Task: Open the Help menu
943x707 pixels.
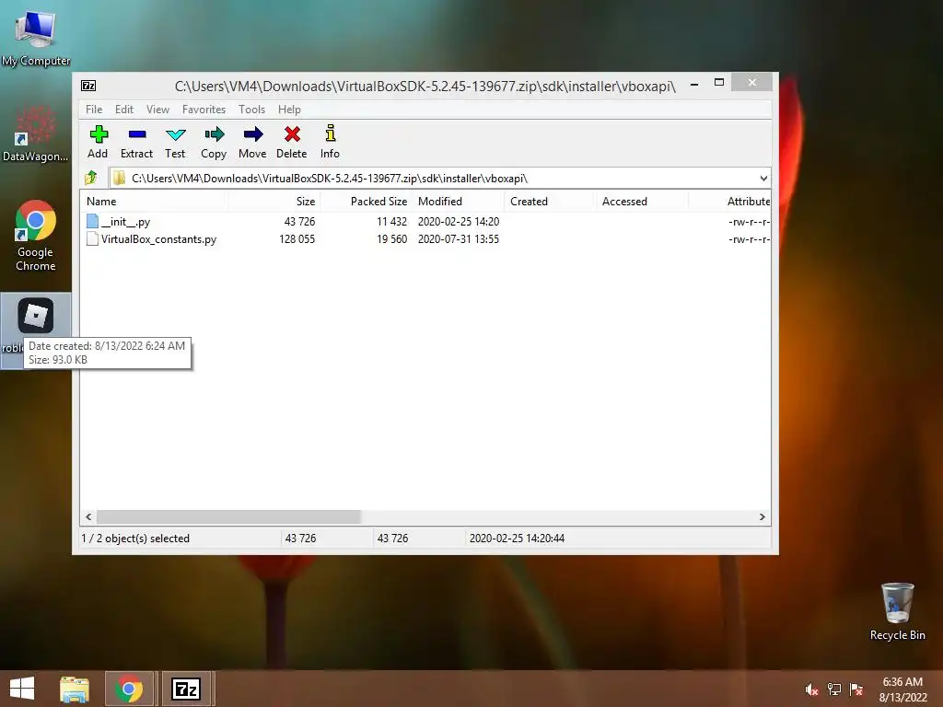Action: (289, 110)
